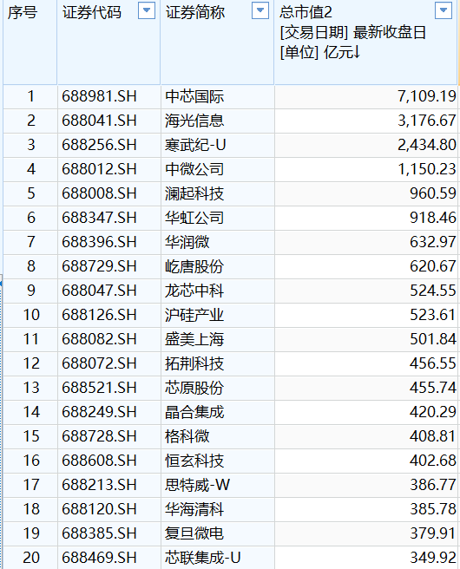
Task: Click the 证券代码 header text
Action: click(x=91, y=13)
